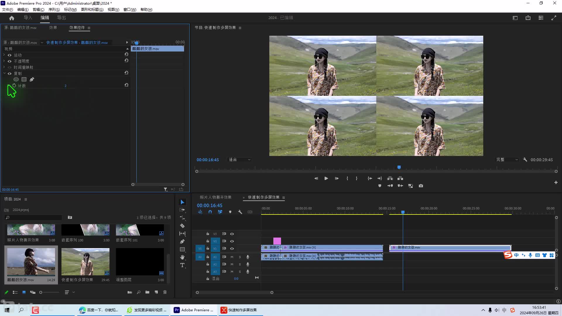The image size is (562, 316).
Task: Toggle animation stopwatch for 计数
Action: click(14, 85)
